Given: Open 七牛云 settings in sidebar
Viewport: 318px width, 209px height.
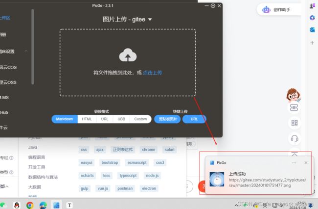Looking at the screenshot, I should (3, 128).
